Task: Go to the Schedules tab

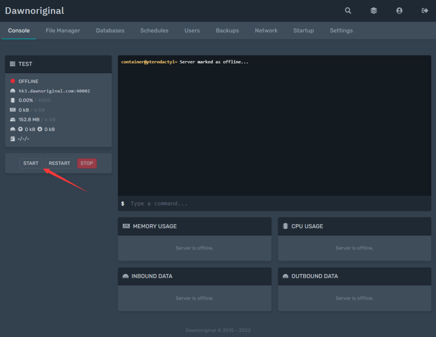Action: pyautogui.click(x=154, y=31)
